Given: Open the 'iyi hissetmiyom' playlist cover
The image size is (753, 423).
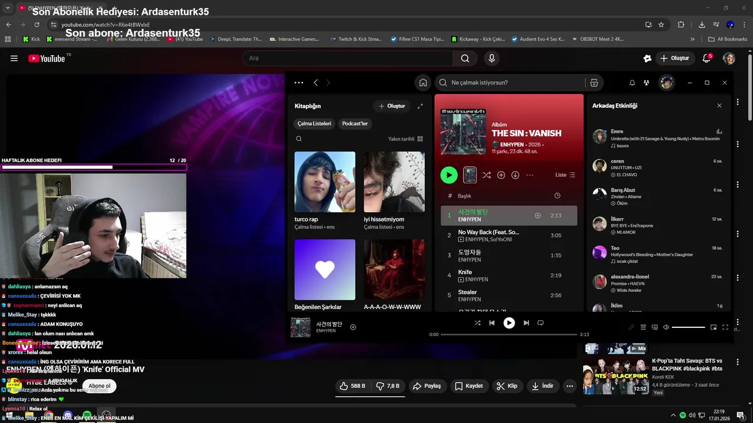Looking at the screenshot, I should 394,182.
